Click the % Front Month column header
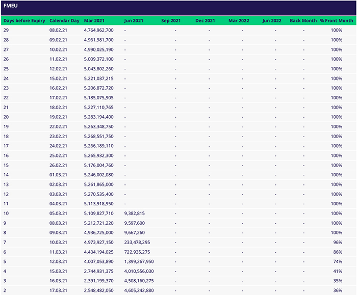The image size is (357, 295). click(336, 21)
